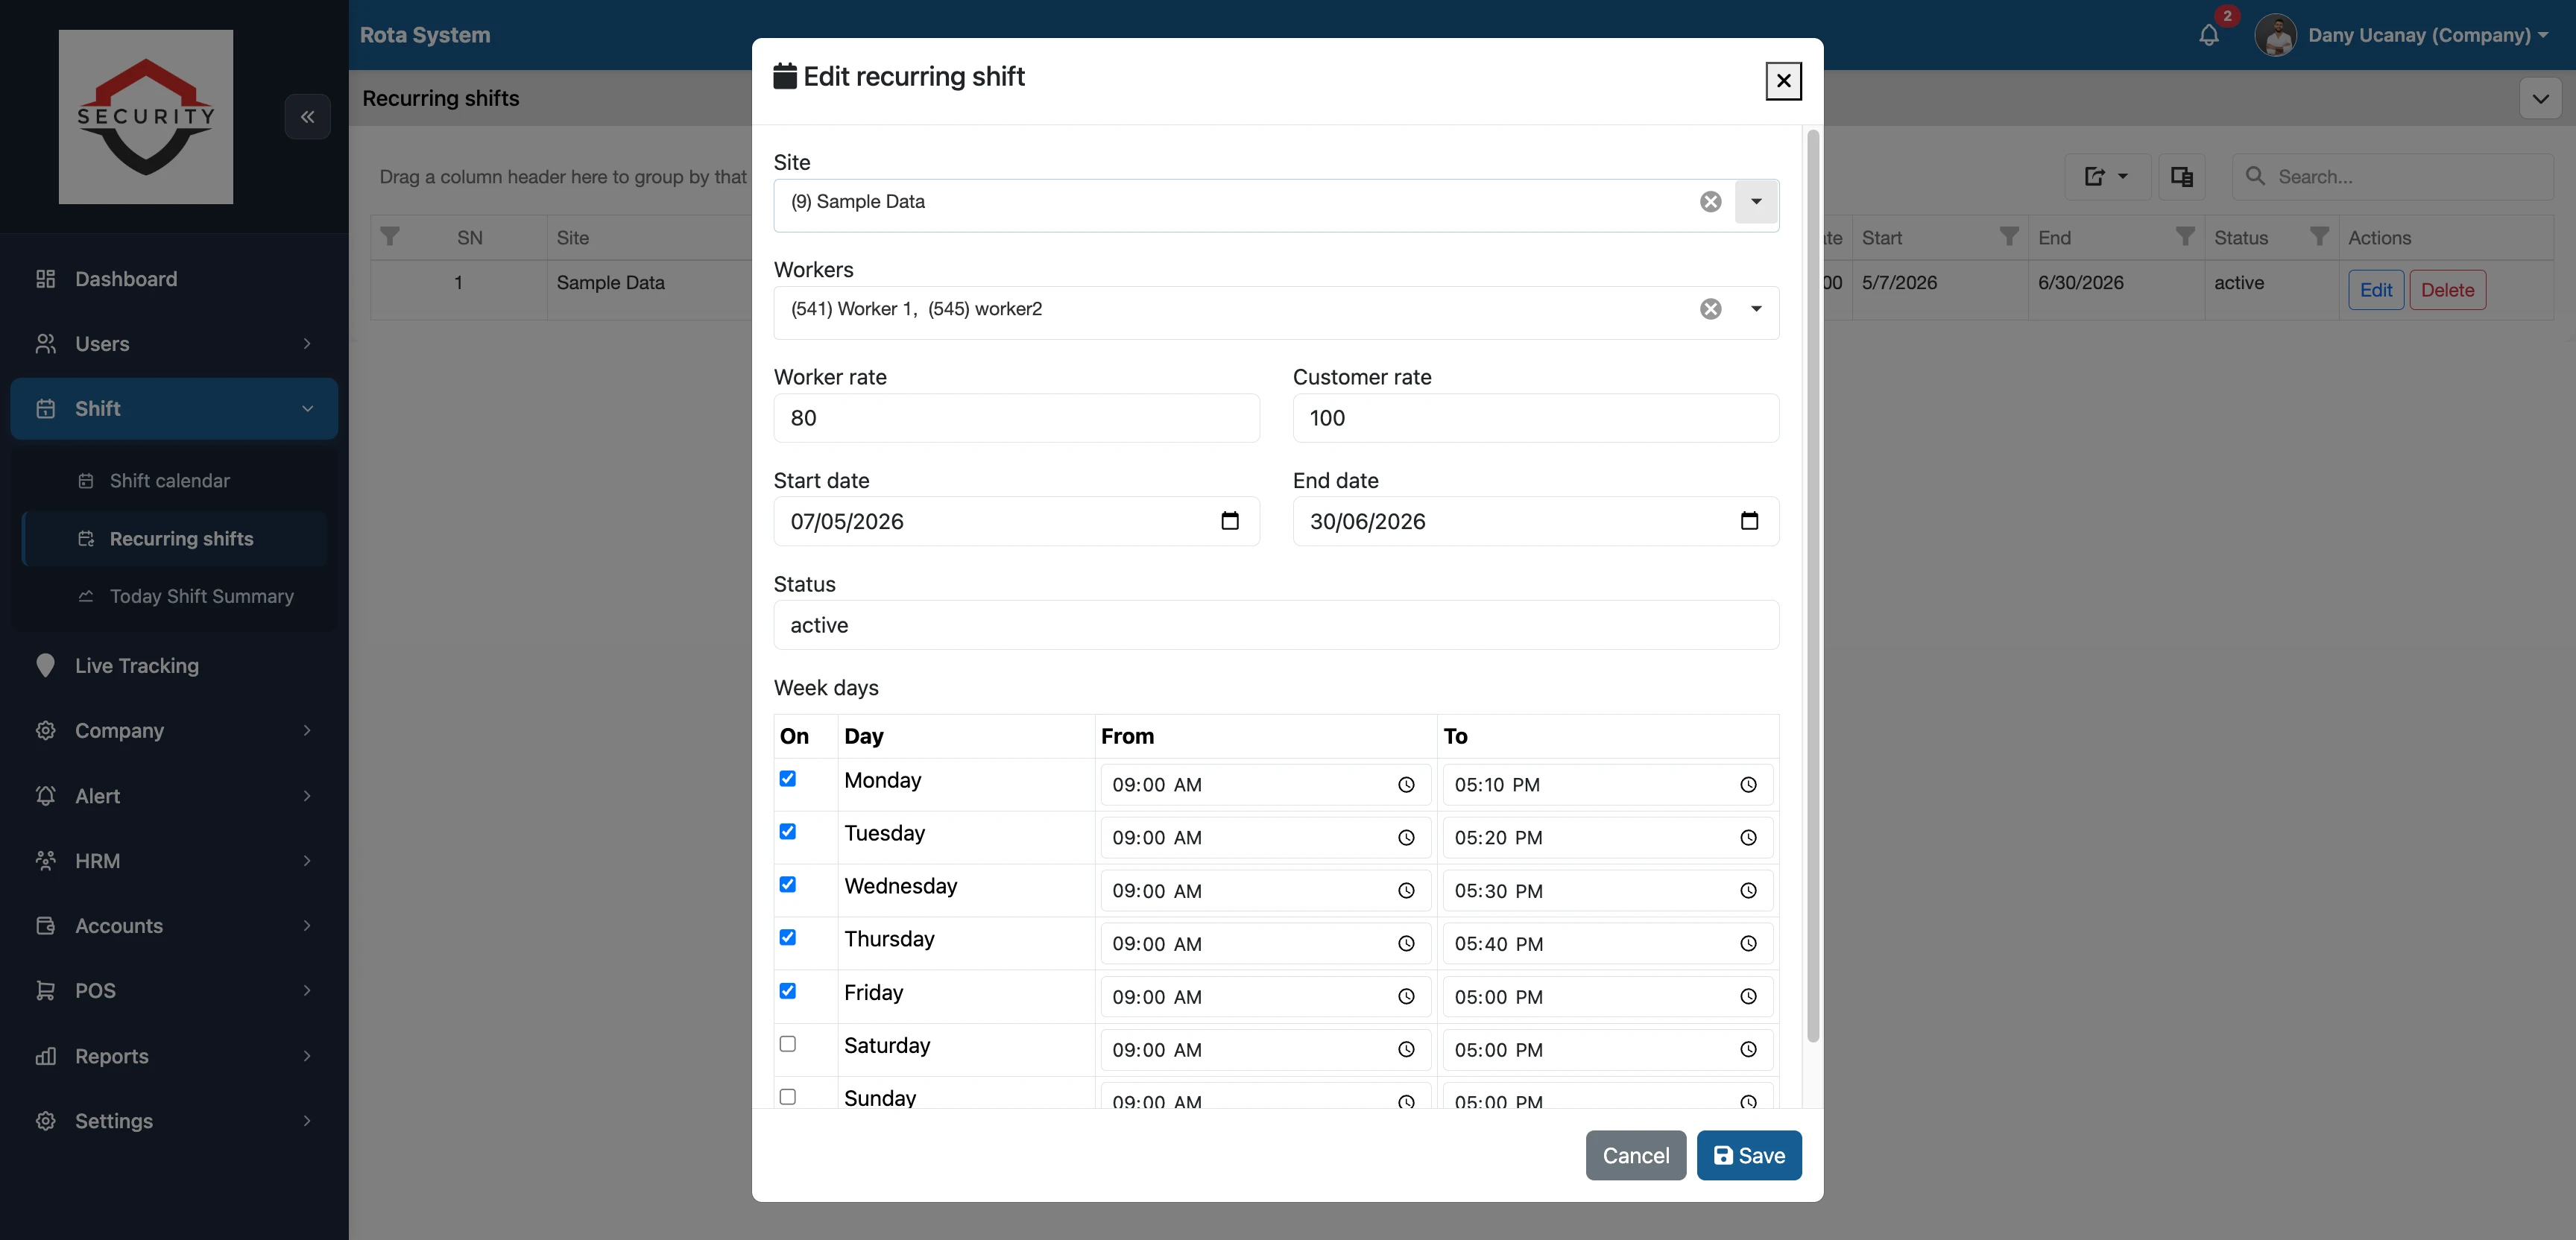Uncheck the Friday checkbox
The width and height of the screenshot is (2576, 1240).
point(788,991)
